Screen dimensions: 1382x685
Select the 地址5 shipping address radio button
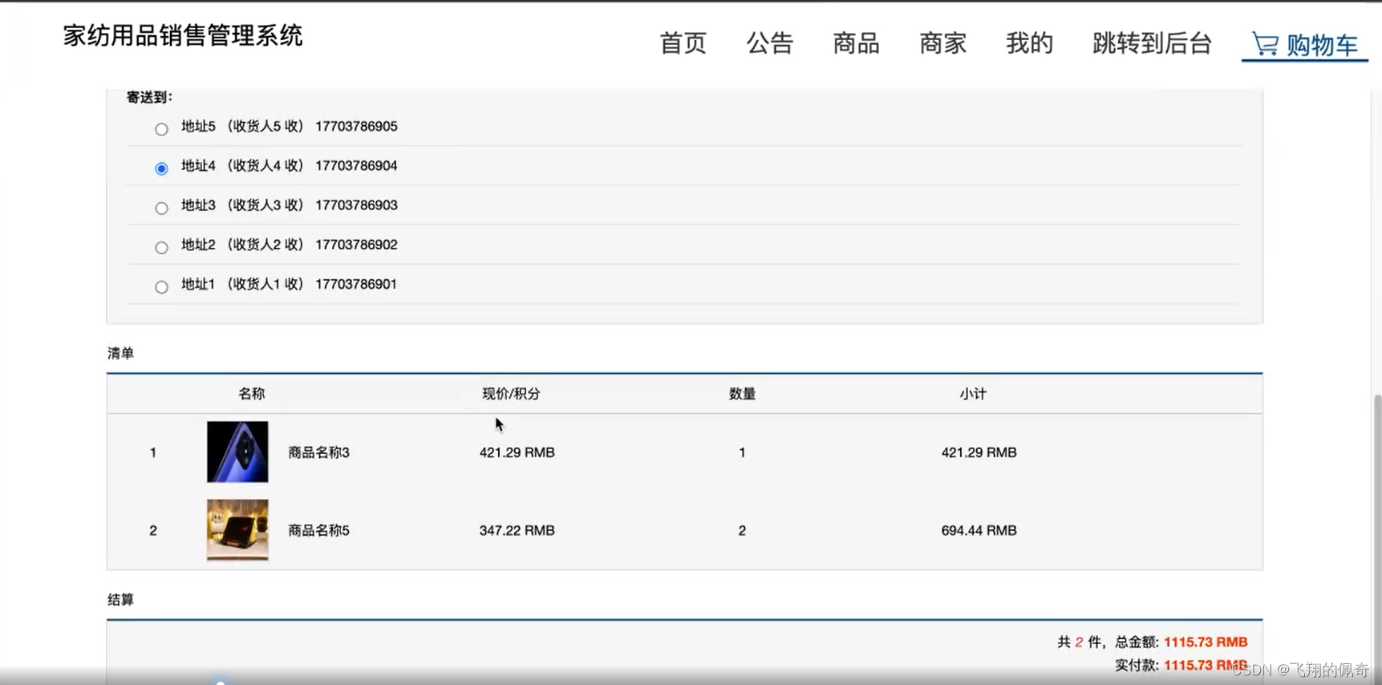coord(161,129)
